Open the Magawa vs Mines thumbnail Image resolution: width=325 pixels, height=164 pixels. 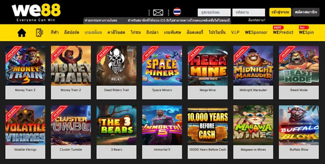click(x=253, y=125)
